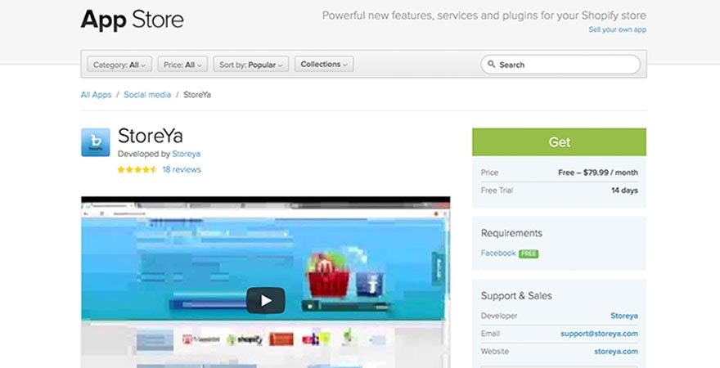This screenshot has width=720, height=368.
Task: Navigate to Social media breadcrumb
Action: point(147,95)
